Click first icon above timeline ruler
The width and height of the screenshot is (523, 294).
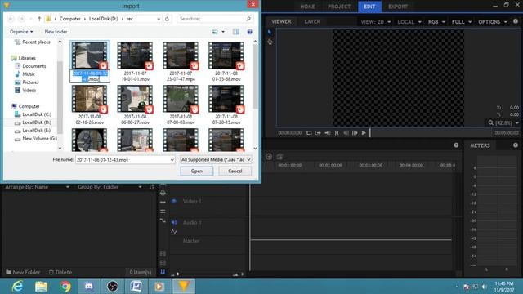(269, 156)
